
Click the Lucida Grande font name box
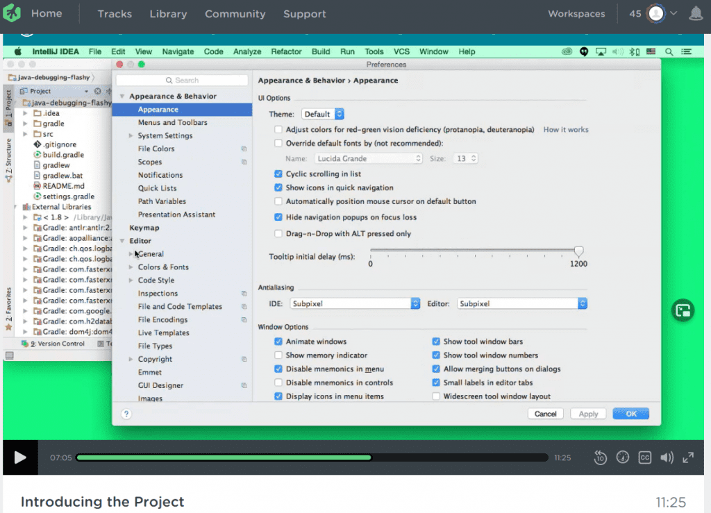368,158
